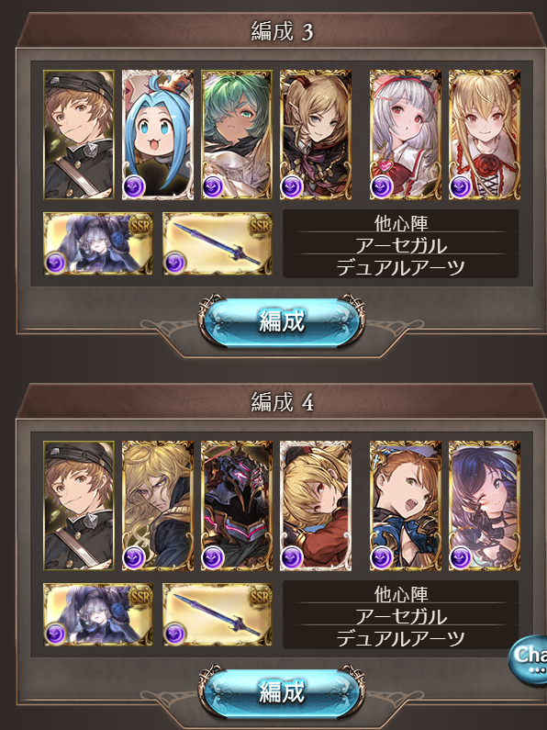The image size is (547, 730).
Task: Click the SSR sword weapon card in 編成 3
Action: pyautogui.click(x=218, y=243)
